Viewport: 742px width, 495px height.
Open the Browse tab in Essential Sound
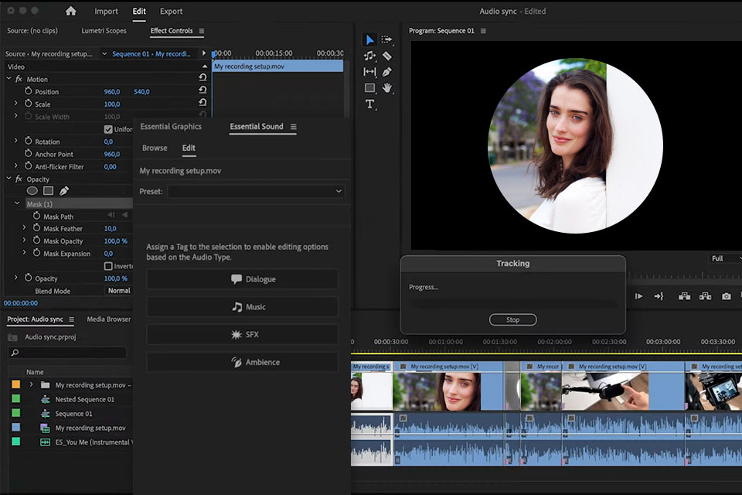pyautogui.click(x=155, y=148)
